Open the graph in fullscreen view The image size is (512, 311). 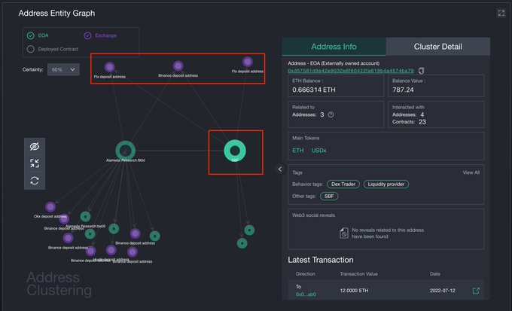coord(501,13)
